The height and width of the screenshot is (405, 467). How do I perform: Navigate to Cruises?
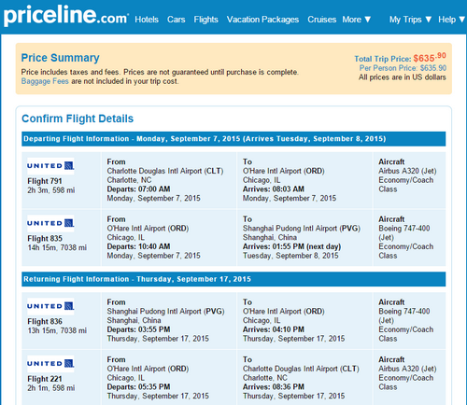tap(322, 20)
